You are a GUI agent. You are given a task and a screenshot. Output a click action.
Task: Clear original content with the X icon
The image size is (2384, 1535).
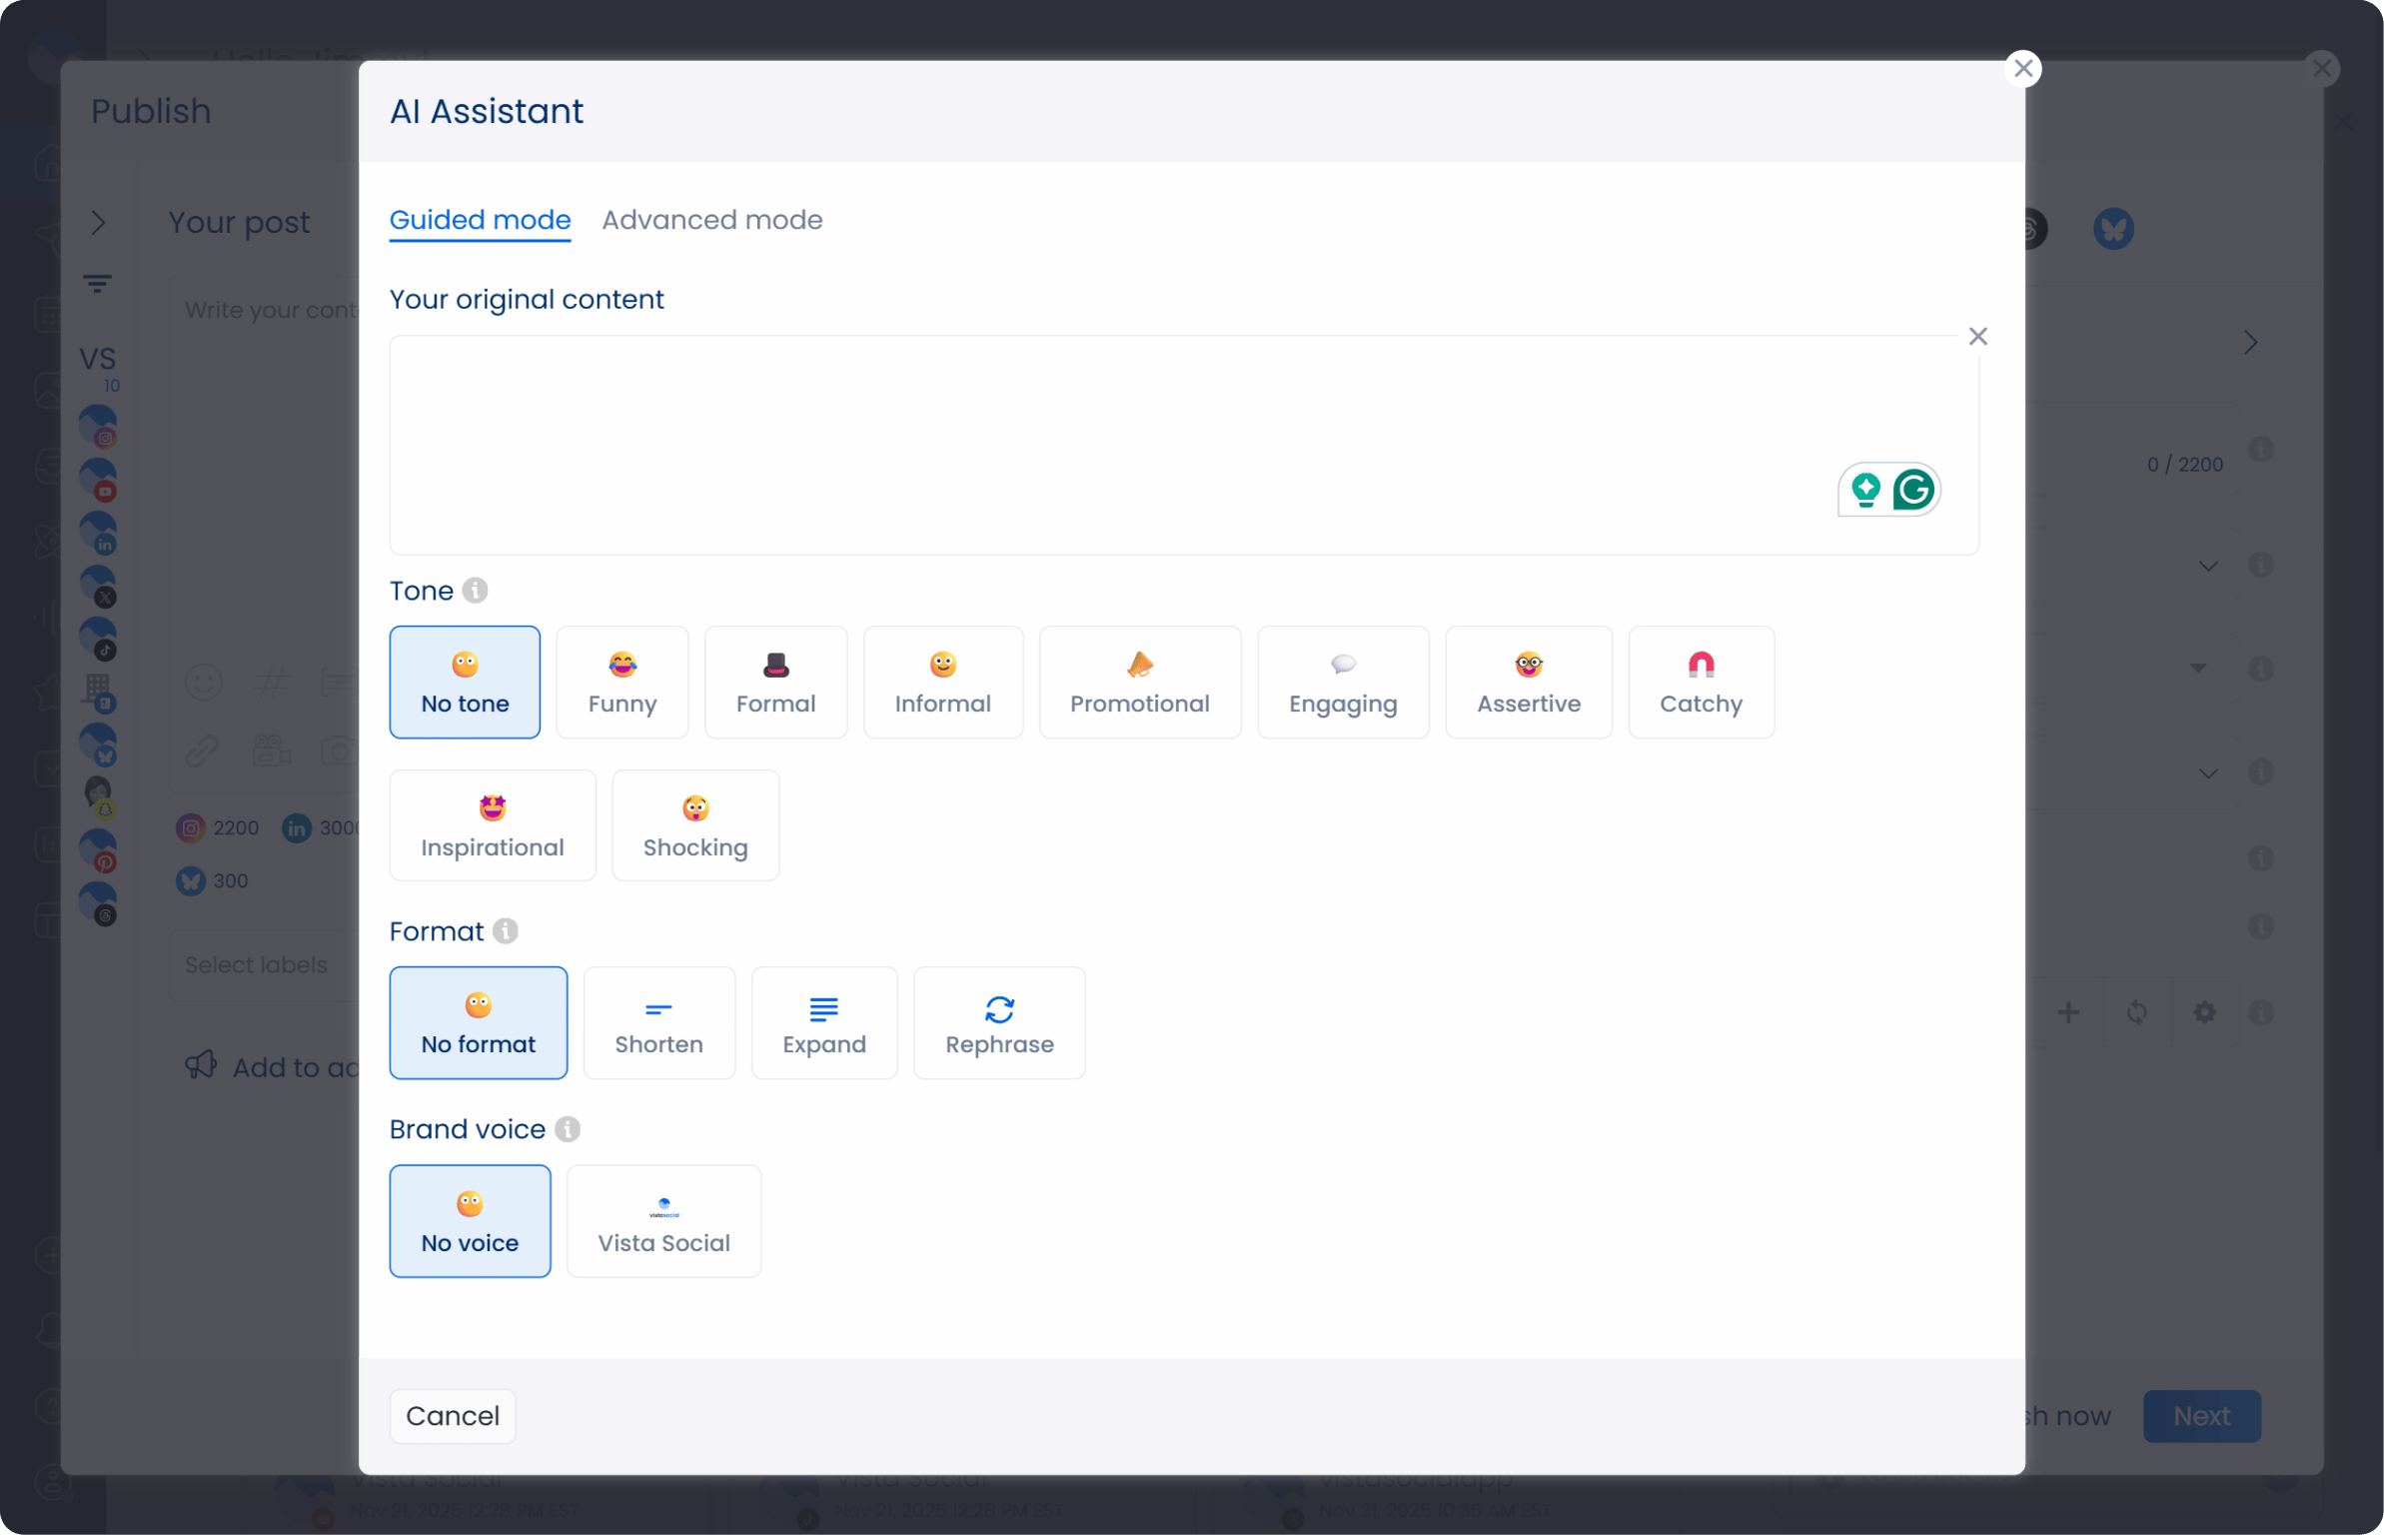(x=1977, y=337)
